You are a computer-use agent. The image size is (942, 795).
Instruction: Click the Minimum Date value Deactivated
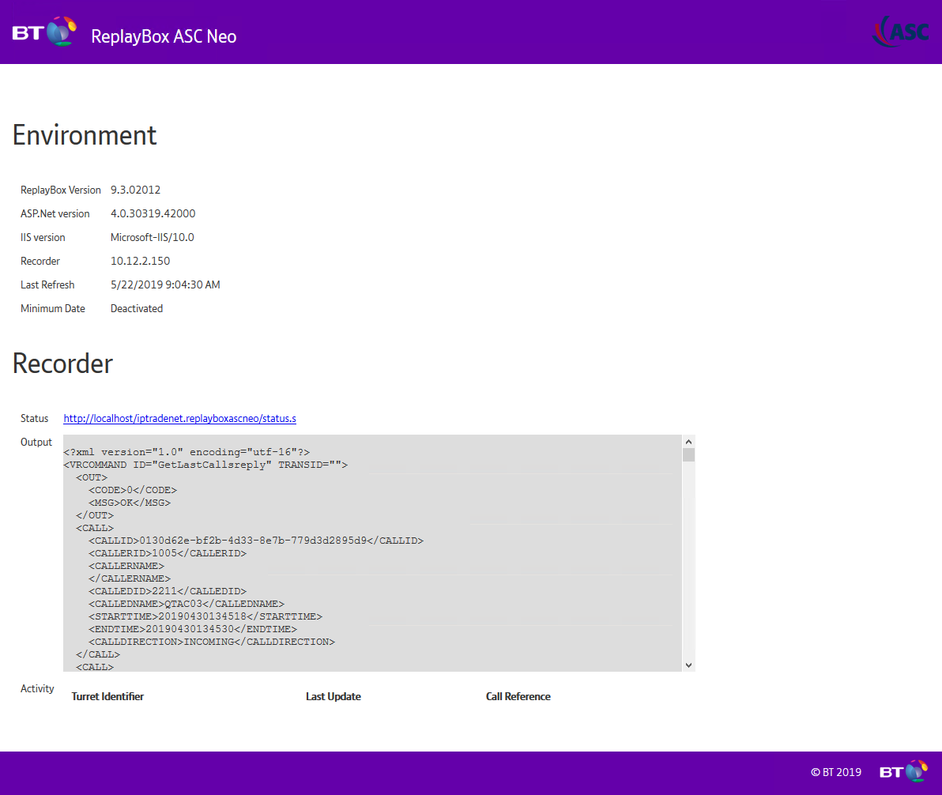pyautogui.click(x=137, y=308)
